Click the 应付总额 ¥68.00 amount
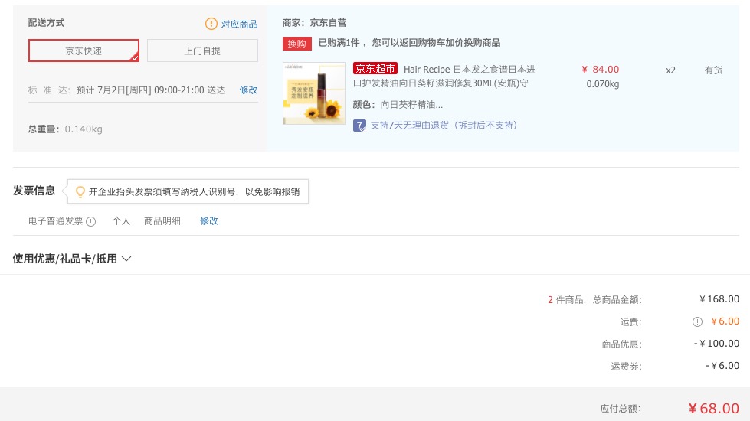The image size is (750, 421). 713,409
